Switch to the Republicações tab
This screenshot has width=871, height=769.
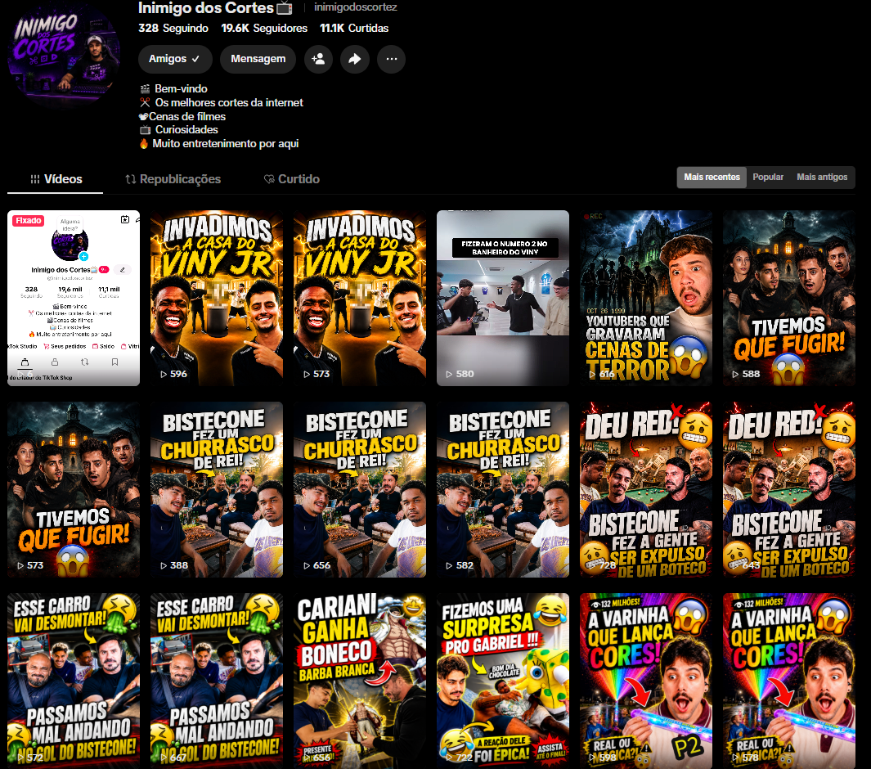(173, 179)
